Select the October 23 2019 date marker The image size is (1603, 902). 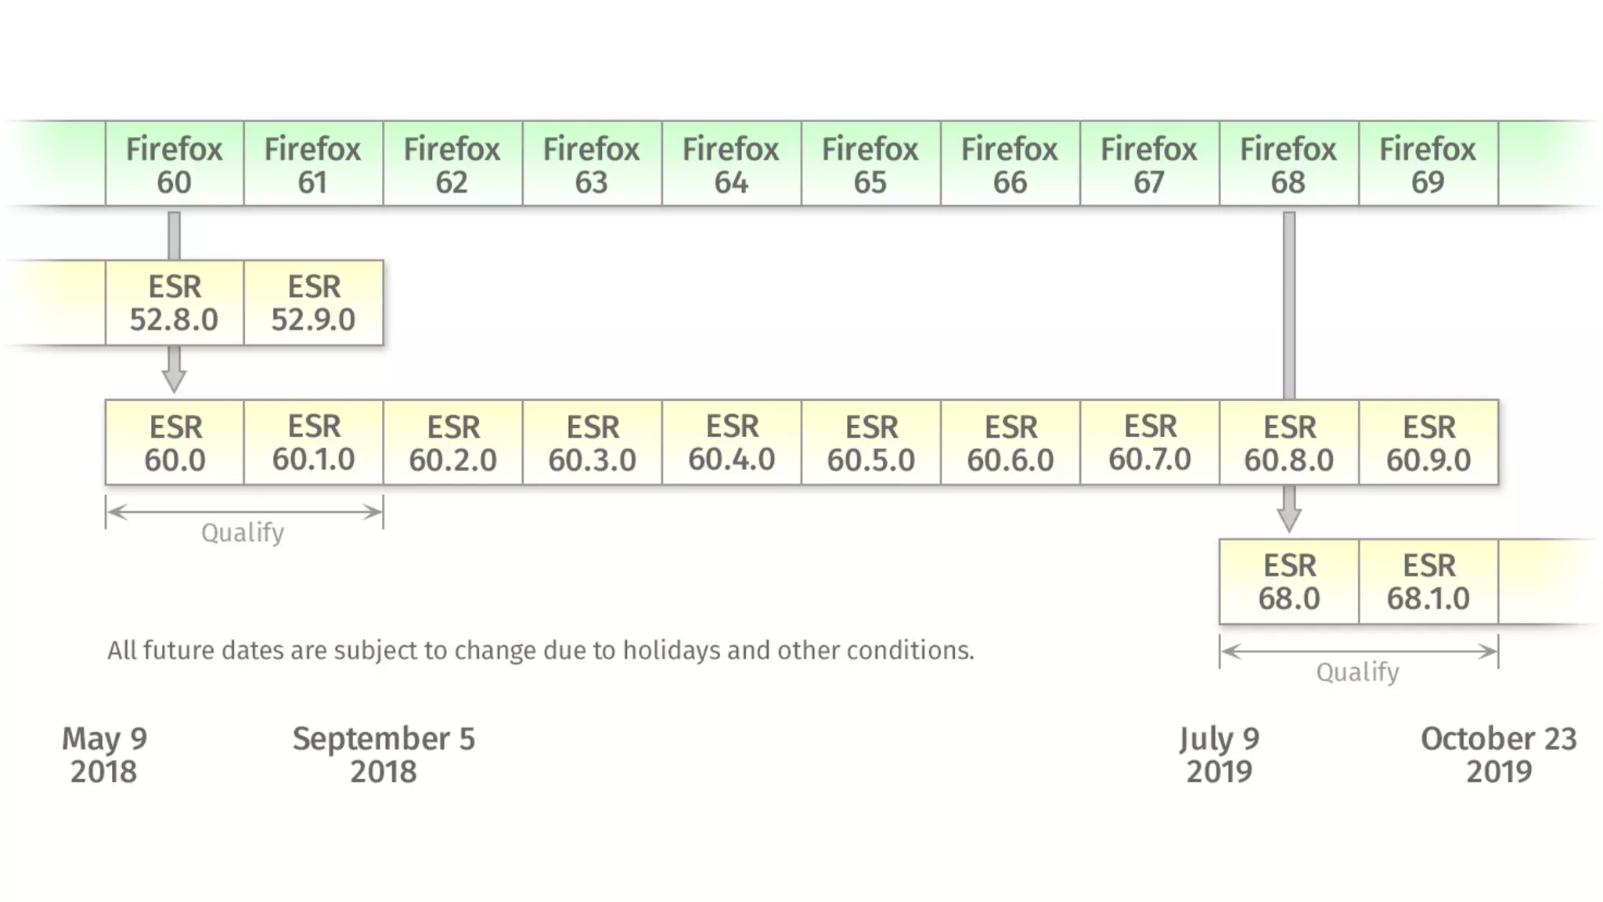(1498, 755)
